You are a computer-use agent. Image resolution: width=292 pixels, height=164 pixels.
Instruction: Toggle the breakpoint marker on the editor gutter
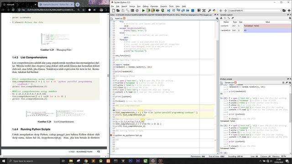111,135
